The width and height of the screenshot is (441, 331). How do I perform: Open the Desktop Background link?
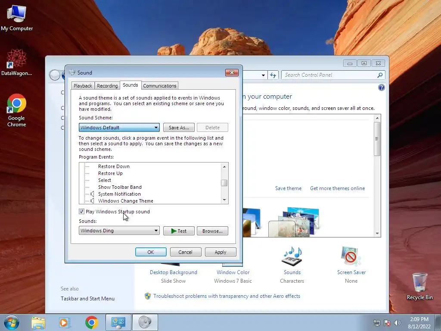pos(173,272)
